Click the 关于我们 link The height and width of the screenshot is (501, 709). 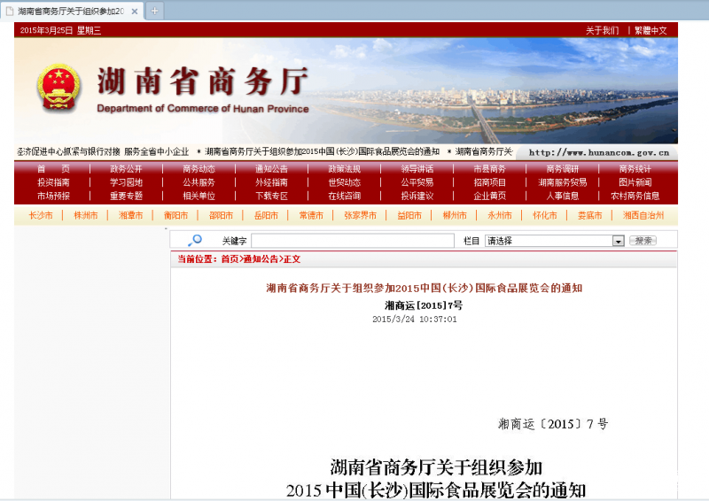[x=602, y=30]
